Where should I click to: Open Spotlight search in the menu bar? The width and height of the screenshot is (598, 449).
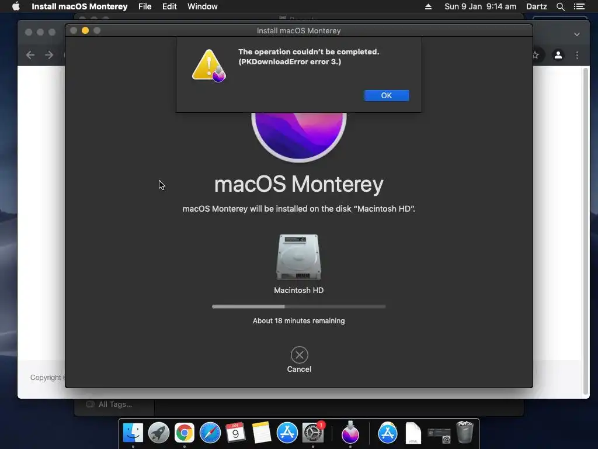pyautogui.click(x=560, y=6)
